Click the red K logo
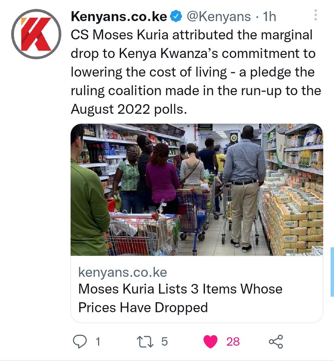Image resolution: width=334 pixels, height=363 pixels. (36, 34)
